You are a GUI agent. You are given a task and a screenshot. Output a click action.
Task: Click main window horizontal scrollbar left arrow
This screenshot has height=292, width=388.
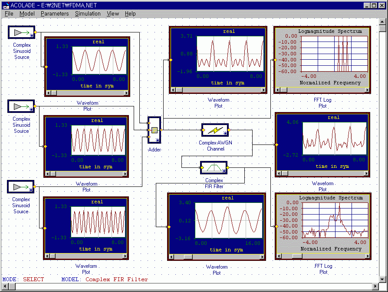pyautogui.click(x=5, y=286)
